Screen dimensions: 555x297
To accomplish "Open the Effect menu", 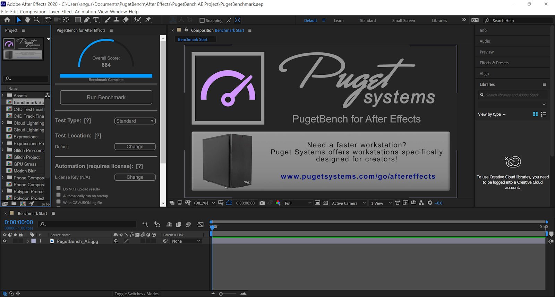I will (67, 11).
